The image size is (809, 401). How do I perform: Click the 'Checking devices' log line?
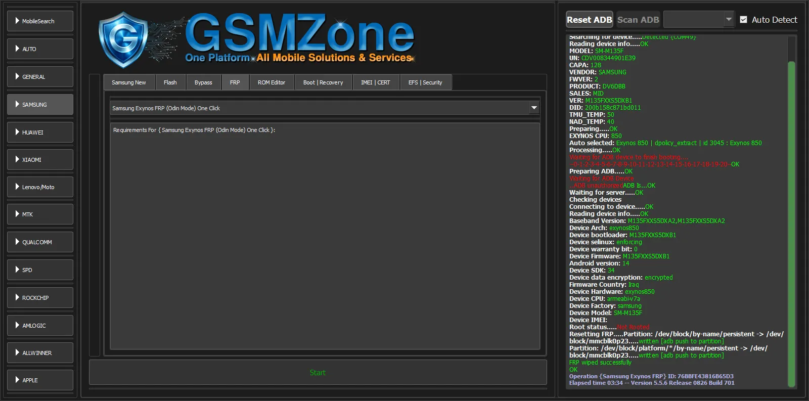click(x=596, y=200)
